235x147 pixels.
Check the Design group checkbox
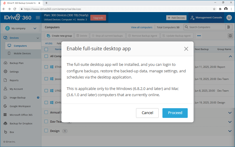click(46, 131)
